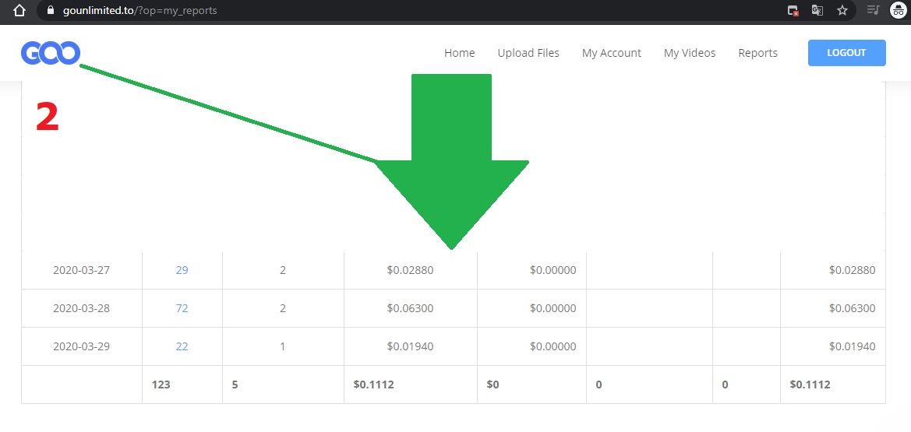The width and height of the screenshot is (911, 432).
Task: Click the $0.00000 value in 2020-03-29 row
Action: pyautogui.click(x=553, y=346)
